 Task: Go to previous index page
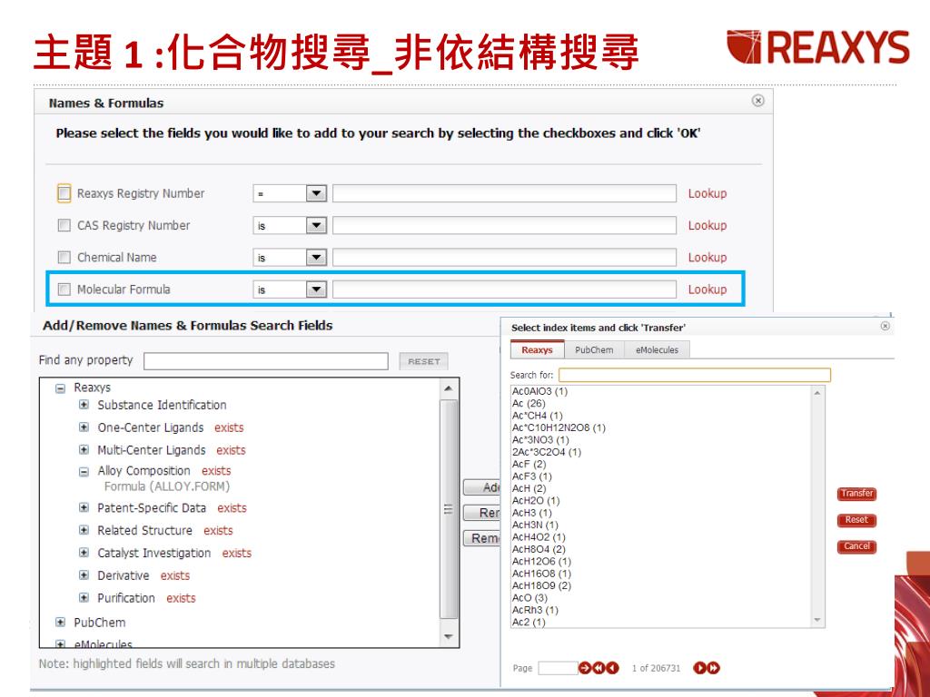(x=613, y=668)
